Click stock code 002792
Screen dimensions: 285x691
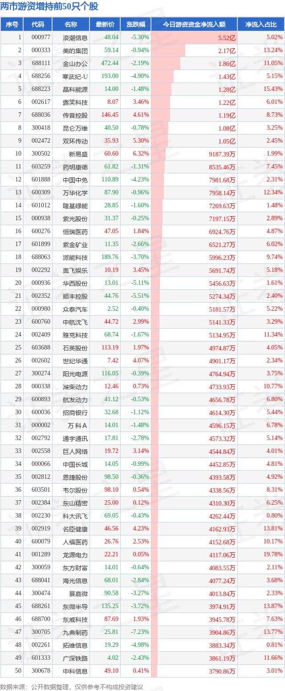41,438
